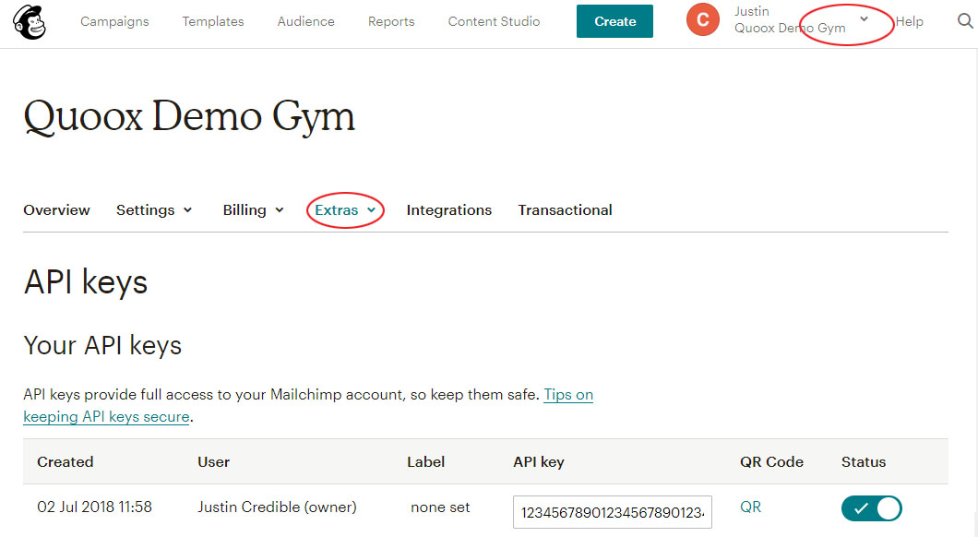Click the Mailchimp monkey logo
Image resolution: width=978 pixels, height=537 pixels.
coord(30,21)
